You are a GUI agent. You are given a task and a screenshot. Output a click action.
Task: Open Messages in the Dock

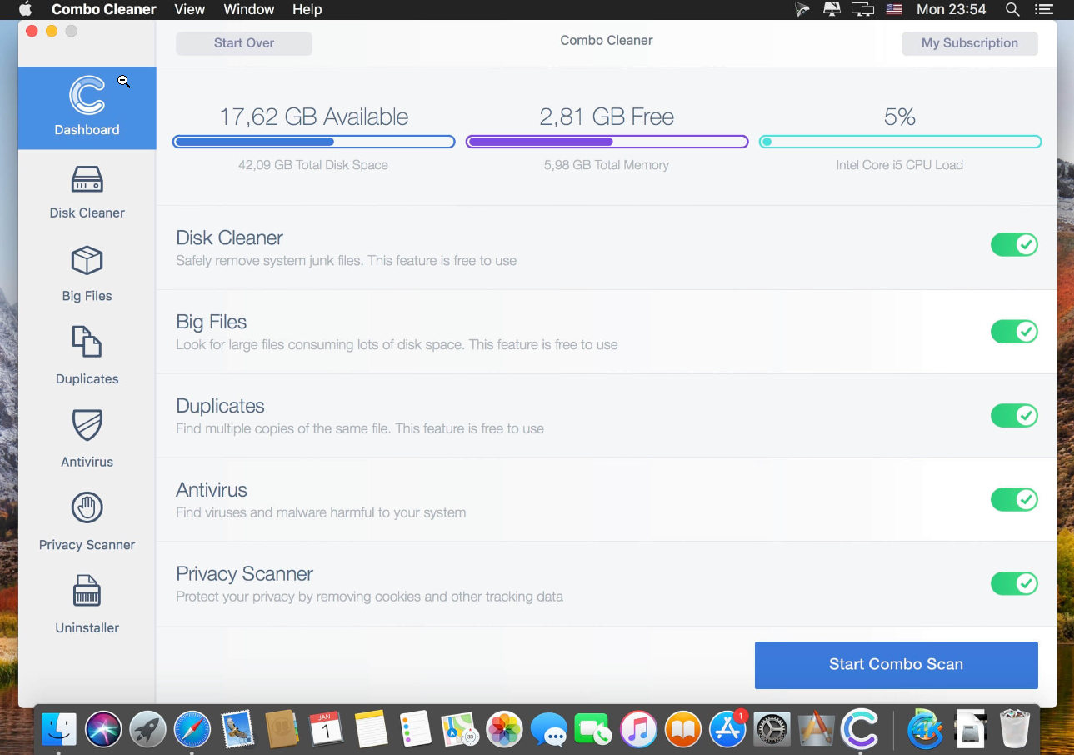pyautogui.click(x=549, y=730)
